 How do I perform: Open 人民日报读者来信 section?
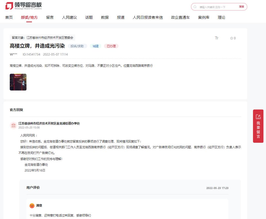[x=147, y=17]
